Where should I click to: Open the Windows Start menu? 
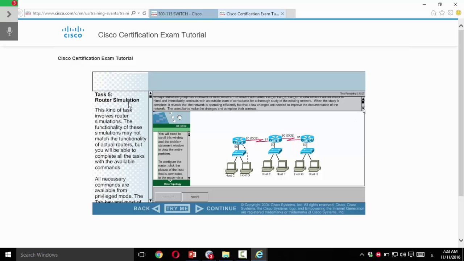tap(8, 254)
